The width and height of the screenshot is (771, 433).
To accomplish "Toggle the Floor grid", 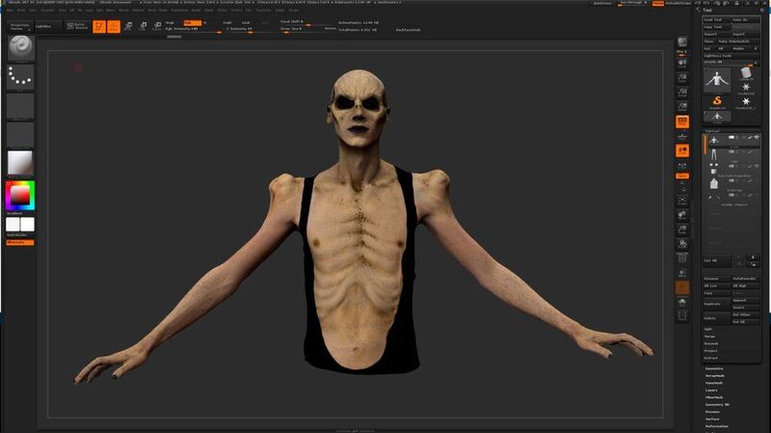I will click(x=682, y=136).
